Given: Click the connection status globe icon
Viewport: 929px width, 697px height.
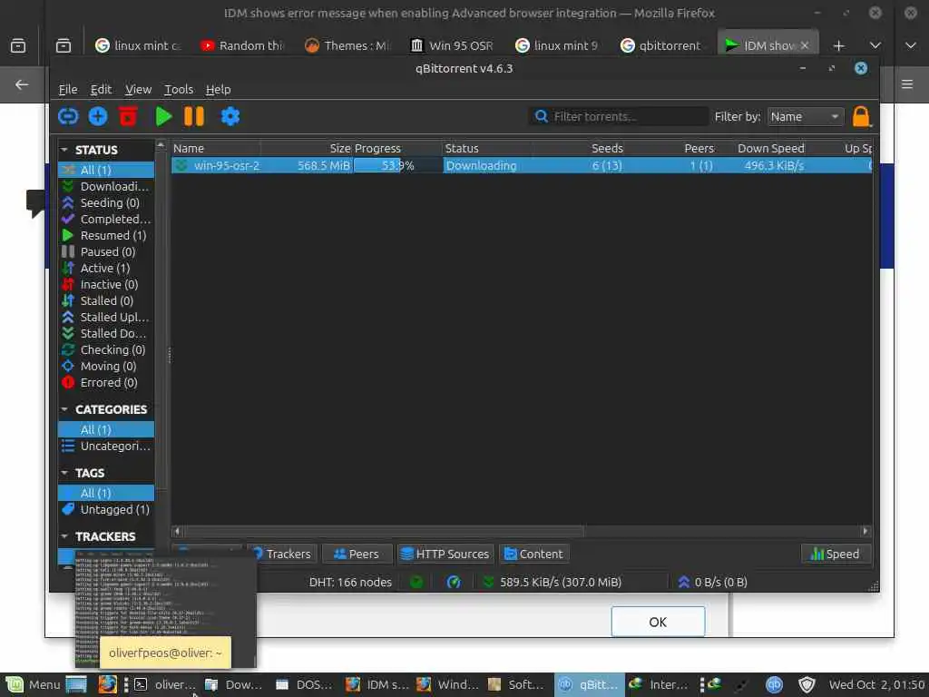Looking at the screenshot, I should [416, 582].
